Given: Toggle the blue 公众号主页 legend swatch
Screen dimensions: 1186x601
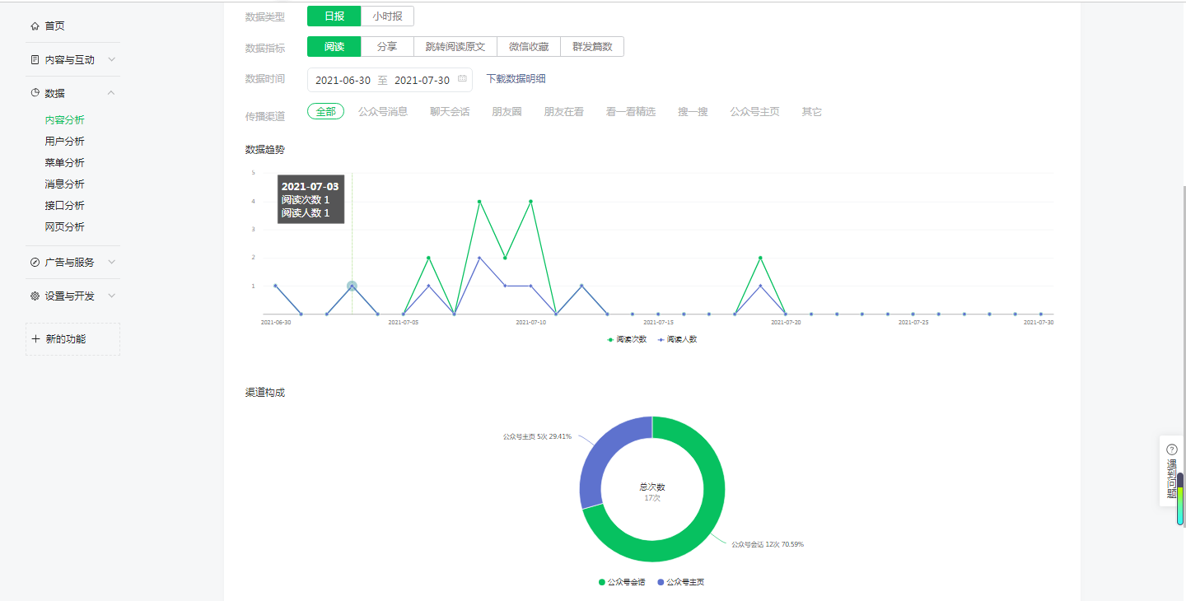Looking at the screenshot, I should pos(661,583).
